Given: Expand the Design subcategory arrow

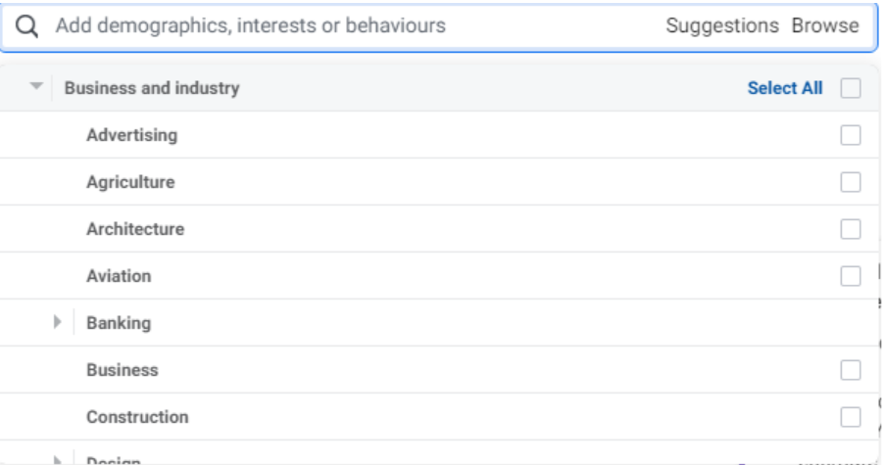Looking at the screenshot, I should 58,459.
